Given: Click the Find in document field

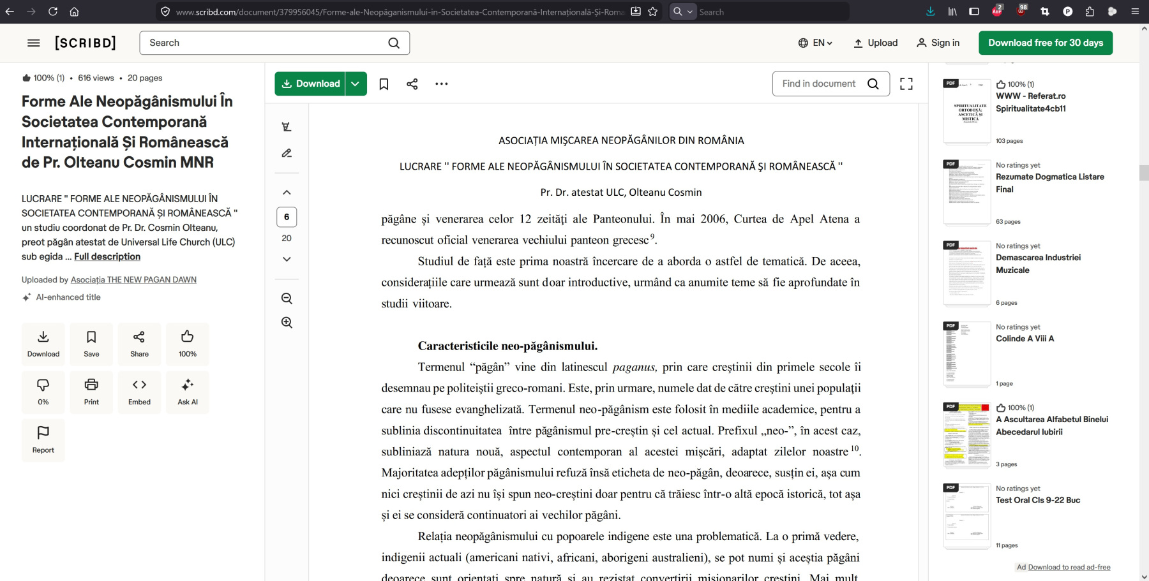Looking at the screenshot, I should [819, 84].
